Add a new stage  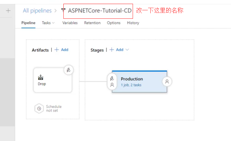(120, 50)
